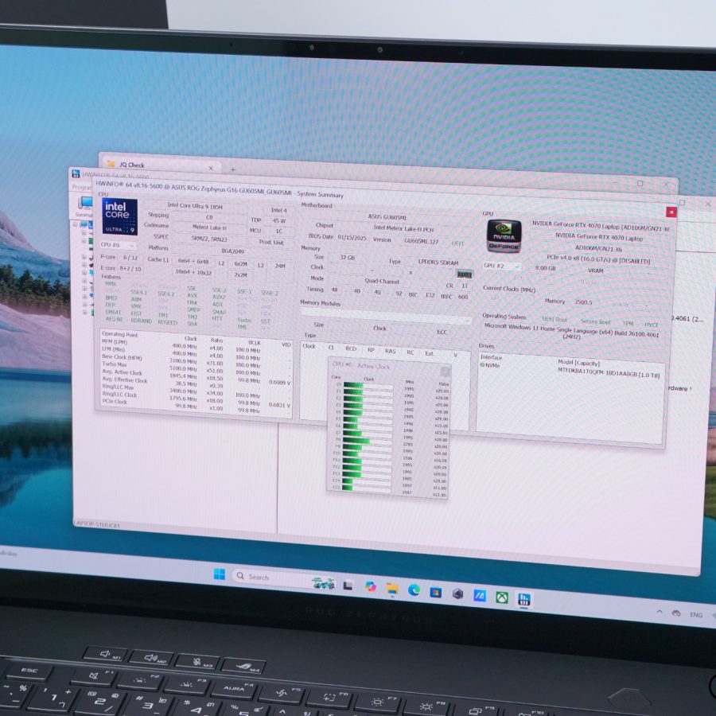This screenshot has width=716, height=716.
Task: Click the HWiNFO main window title icon
Action: point(76,173)
